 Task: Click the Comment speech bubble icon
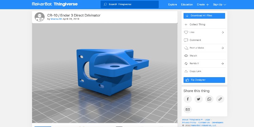[x=186, y=40]
